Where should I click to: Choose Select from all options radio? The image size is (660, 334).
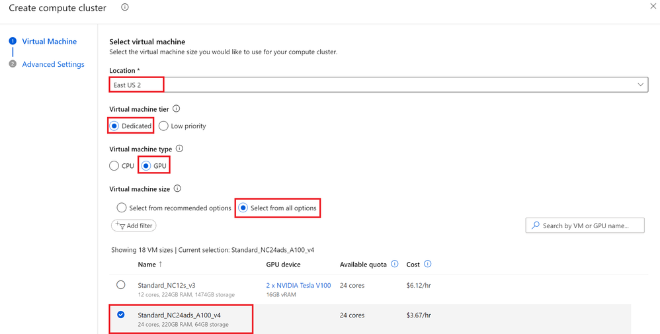[243, 208]
